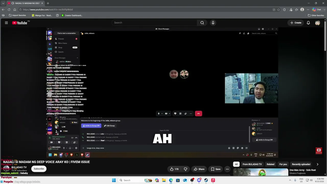The height and width of the screenshot is (184, 327).
Task: Show hidden system tray icons
Action: pos(290,180)
